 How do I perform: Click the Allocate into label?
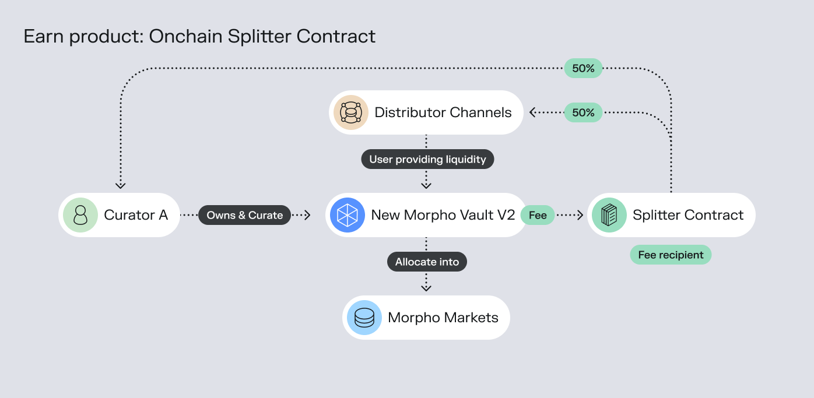[x=427, y=262]
